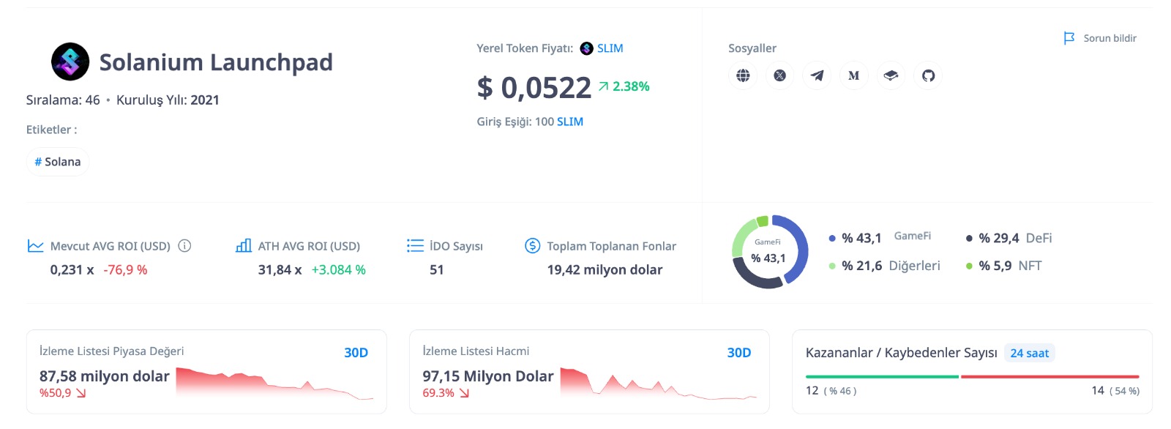Viewport: 1171px width, 429px height.
Task: Click the İDO count value 51
Action: [x=437, y=270]
